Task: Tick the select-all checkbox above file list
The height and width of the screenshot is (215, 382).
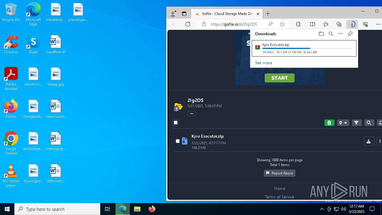Action: coord(176,123)
